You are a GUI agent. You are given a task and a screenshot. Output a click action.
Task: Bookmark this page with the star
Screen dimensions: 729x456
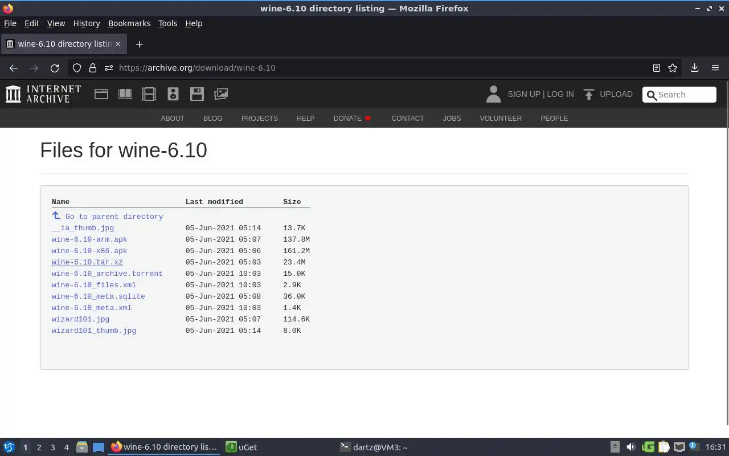tap(673, 68)
